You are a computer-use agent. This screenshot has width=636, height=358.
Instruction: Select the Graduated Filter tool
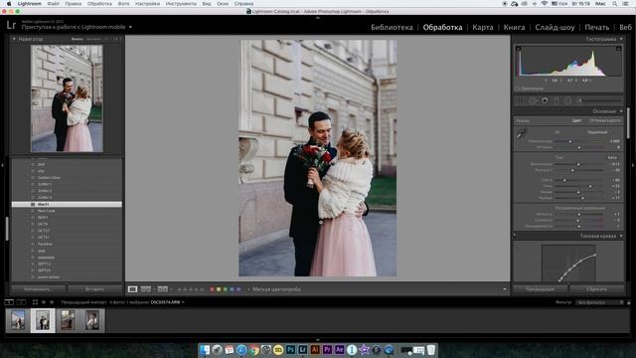pos(556,100)
